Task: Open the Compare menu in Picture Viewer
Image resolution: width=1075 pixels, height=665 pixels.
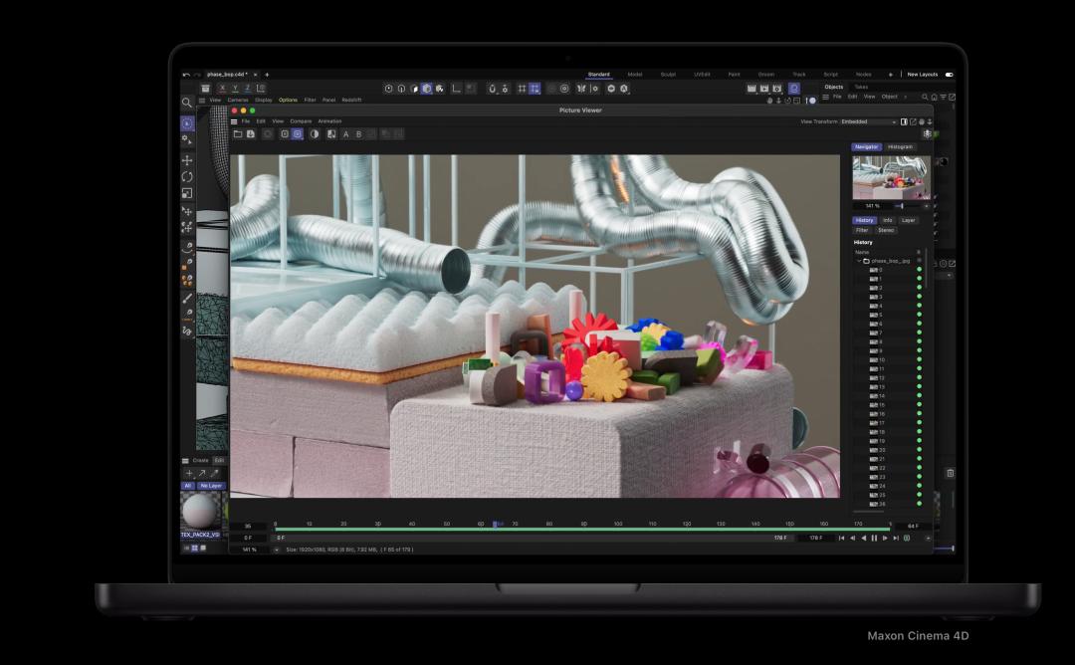Action: pyautogui.click(x=300, y=121)
